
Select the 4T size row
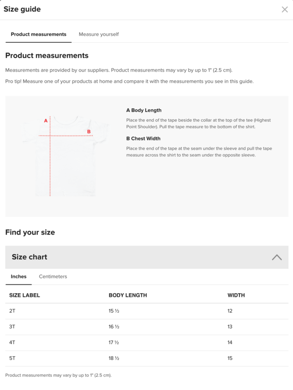tap(147, 343)
